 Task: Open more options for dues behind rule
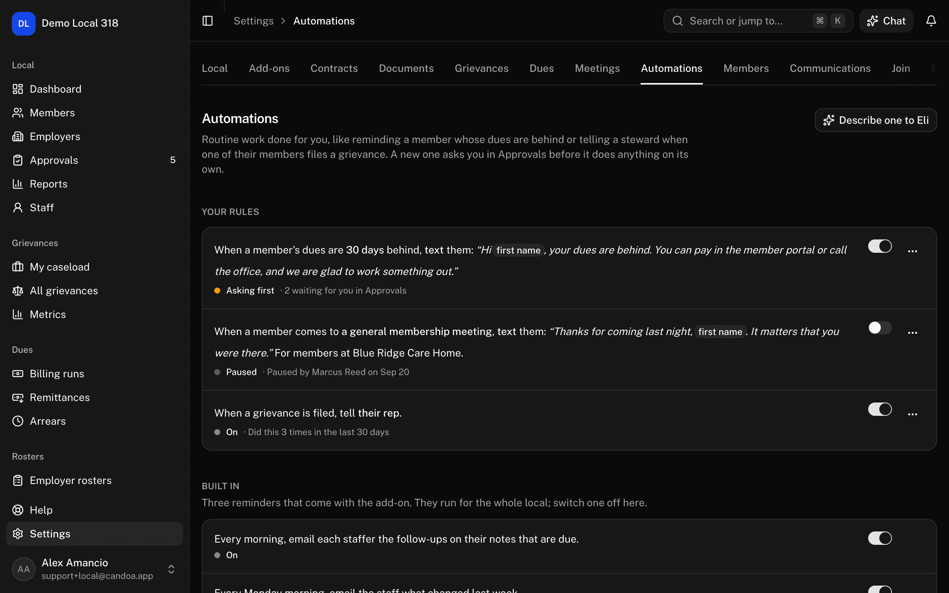coord(913,251)
